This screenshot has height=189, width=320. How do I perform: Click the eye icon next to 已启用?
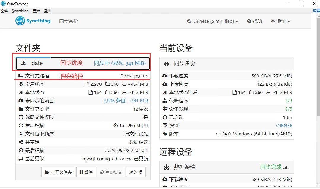coord(130,125)
